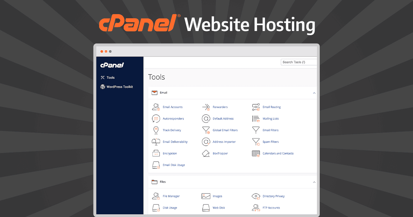Click the Search Tools input field

(299, 62)
